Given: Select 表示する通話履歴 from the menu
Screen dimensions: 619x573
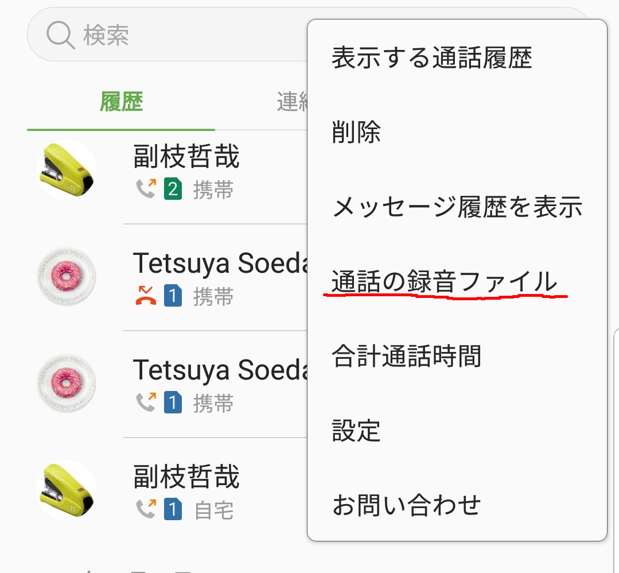Looking at the screenshot, I should pyautogui.click(x=457, y=57).
